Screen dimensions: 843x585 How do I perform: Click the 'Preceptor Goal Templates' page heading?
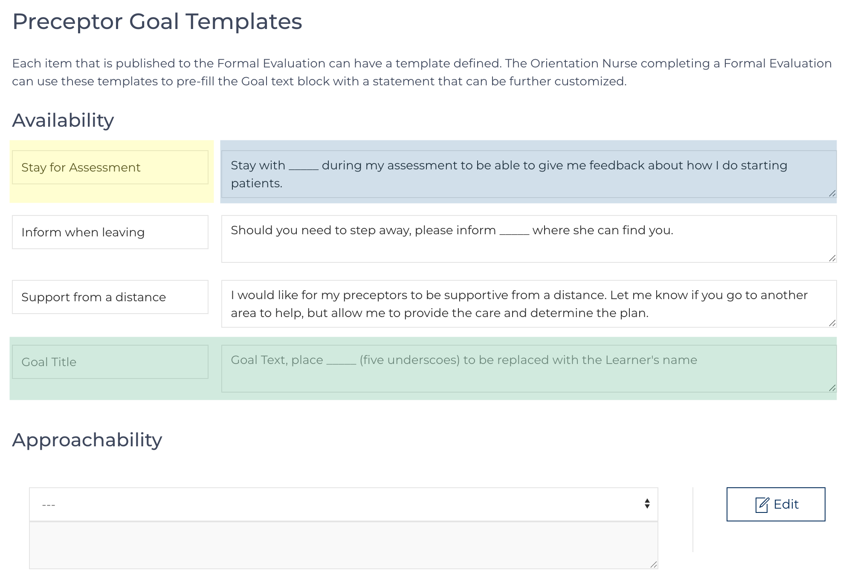click(x=157, y=21)
